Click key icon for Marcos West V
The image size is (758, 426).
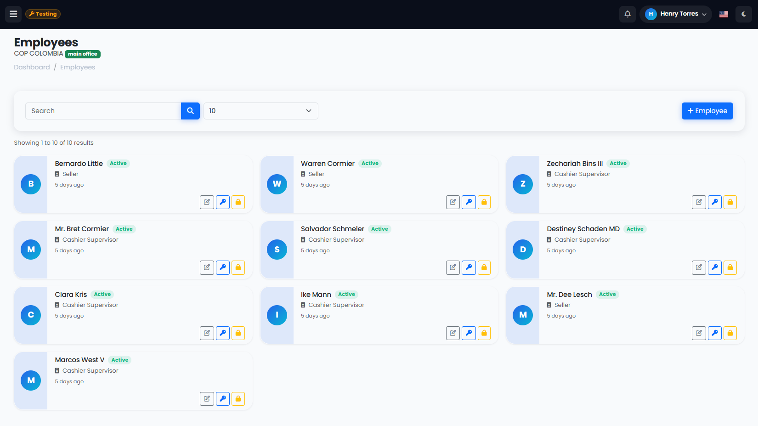click(223, 399)
